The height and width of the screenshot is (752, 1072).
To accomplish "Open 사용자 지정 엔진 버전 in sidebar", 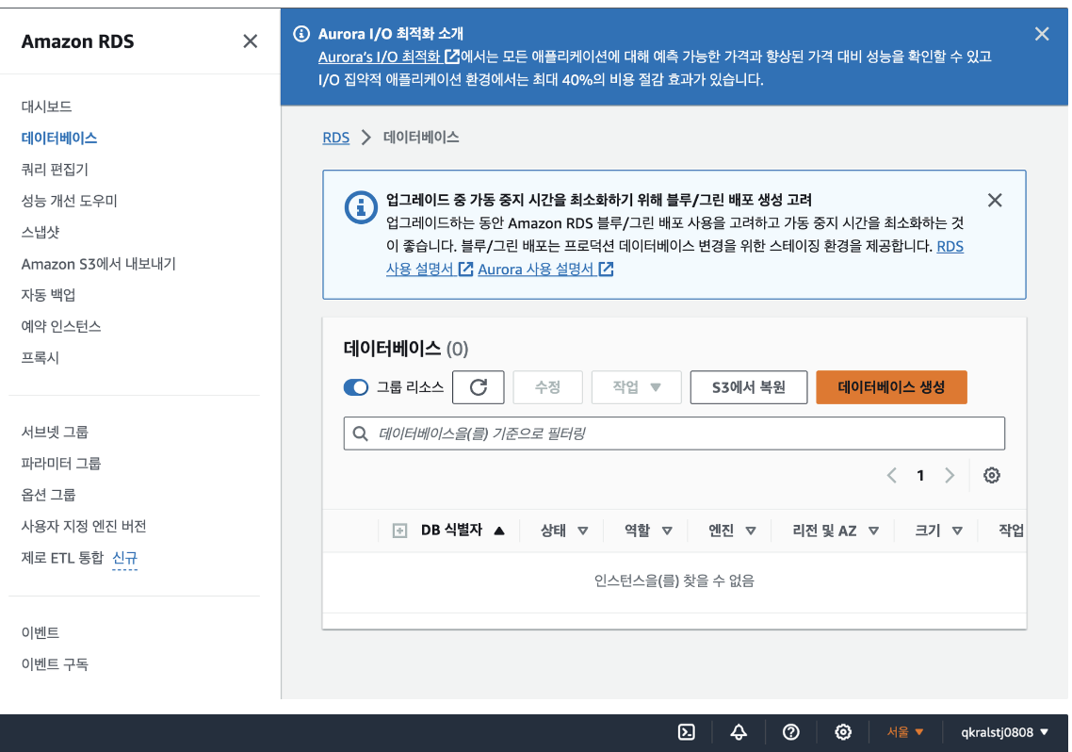I will pyautogui.click(x=84, y=527).
